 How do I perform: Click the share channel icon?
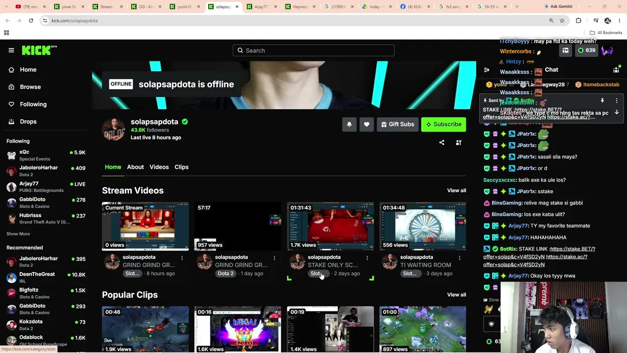coord(442,143)
